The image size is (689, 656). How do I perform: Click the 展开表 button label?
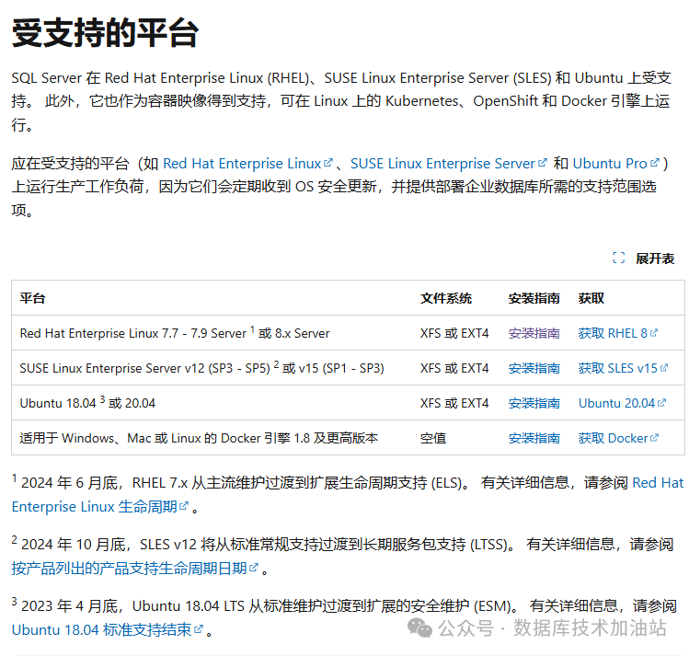coord(655,259)
